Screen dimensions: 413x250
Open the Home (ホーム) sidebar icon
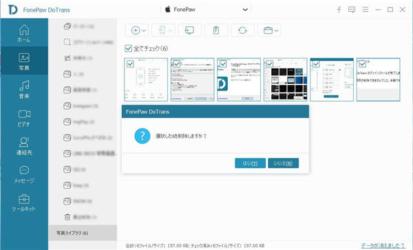24,33
